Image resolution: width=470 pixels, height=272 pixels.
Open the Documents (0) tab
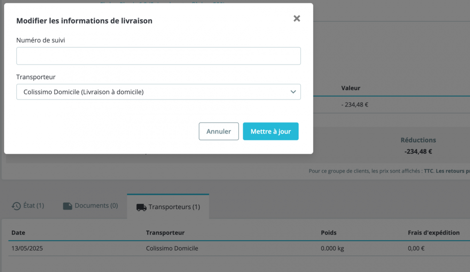pyautogui.click(x=91, y=206)
